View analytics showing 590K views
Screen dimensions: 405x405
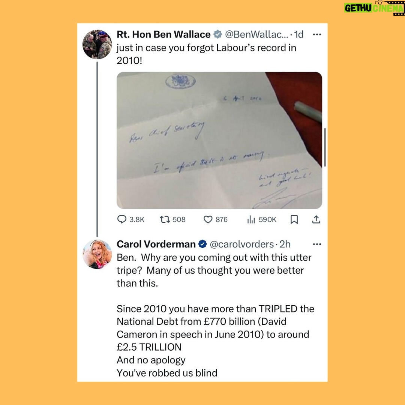pos(261,219)
